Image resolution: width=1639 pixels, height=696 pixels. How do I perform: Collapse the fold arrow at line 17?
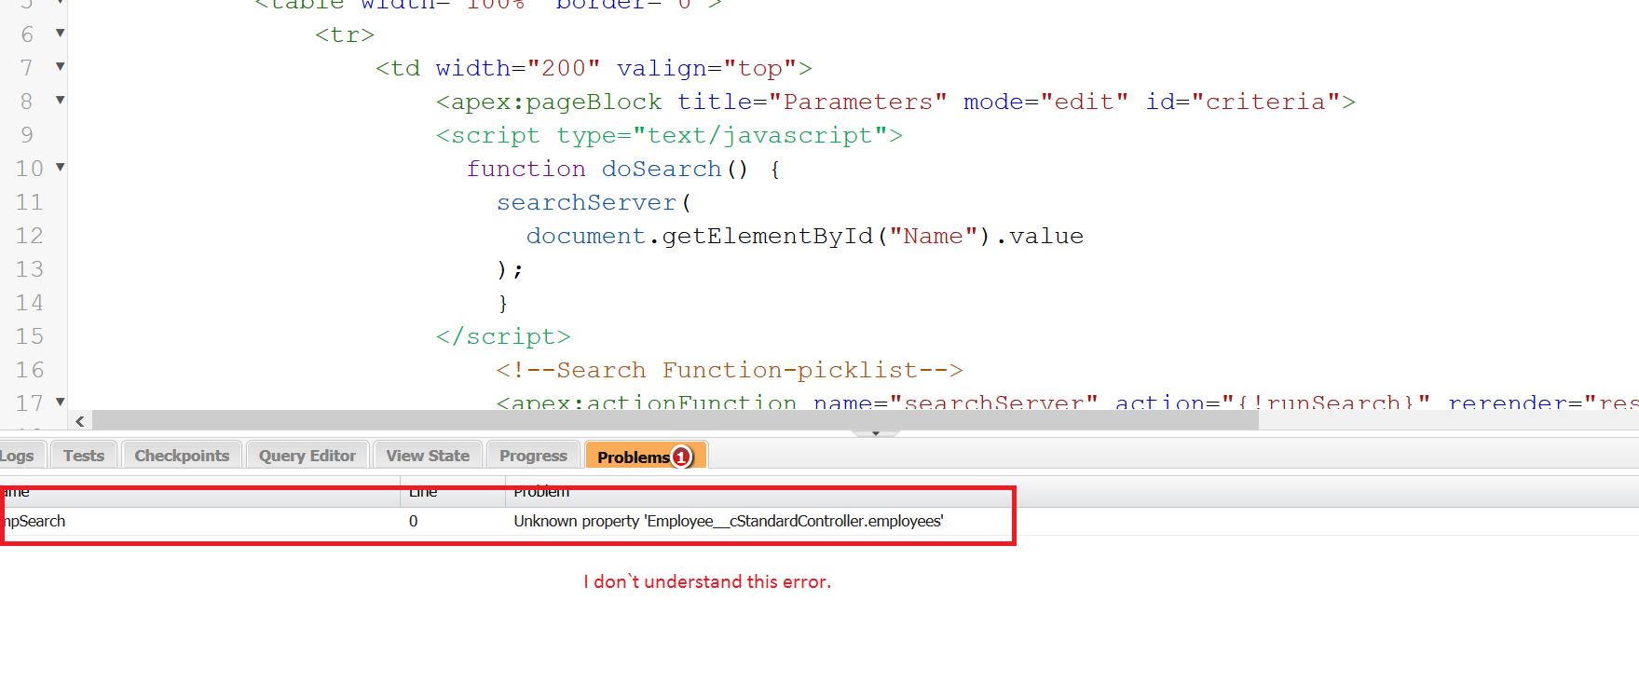(x=61, y=403)
